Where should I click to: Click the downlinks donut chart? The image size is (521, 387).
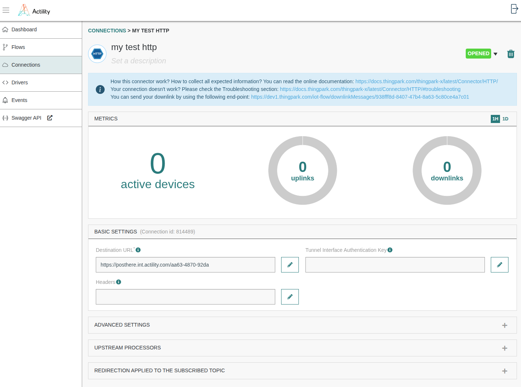(447, 170)
